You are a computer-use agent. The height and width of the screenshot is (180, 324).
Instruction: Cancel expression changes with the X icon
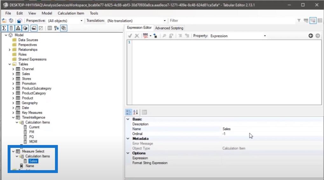pyautogui.click(x=137, y=36)
